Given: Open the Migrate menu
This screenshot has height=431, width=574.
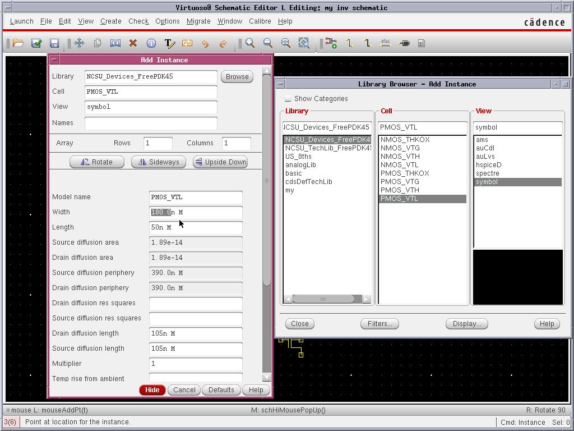Looking at the screenshot, I should click(198, 21).
